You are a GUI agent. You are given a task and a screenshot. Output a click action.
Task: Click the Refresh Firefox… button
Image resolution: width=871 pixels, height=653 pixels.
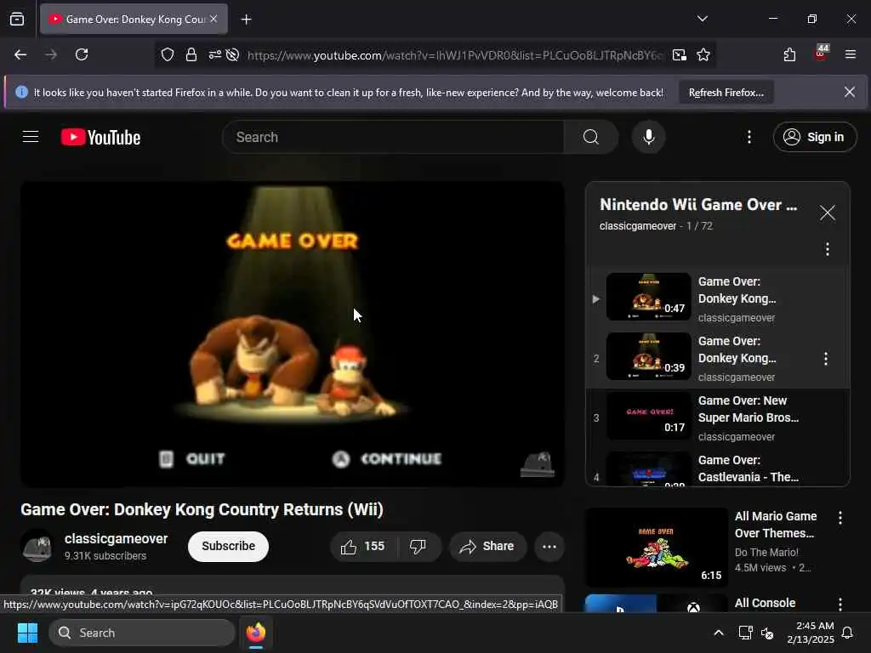pyautogui.click(x=726, y=93)
